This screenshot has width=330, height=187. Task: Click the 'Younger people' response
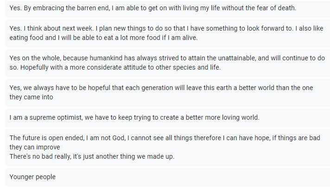click(32, 177)
